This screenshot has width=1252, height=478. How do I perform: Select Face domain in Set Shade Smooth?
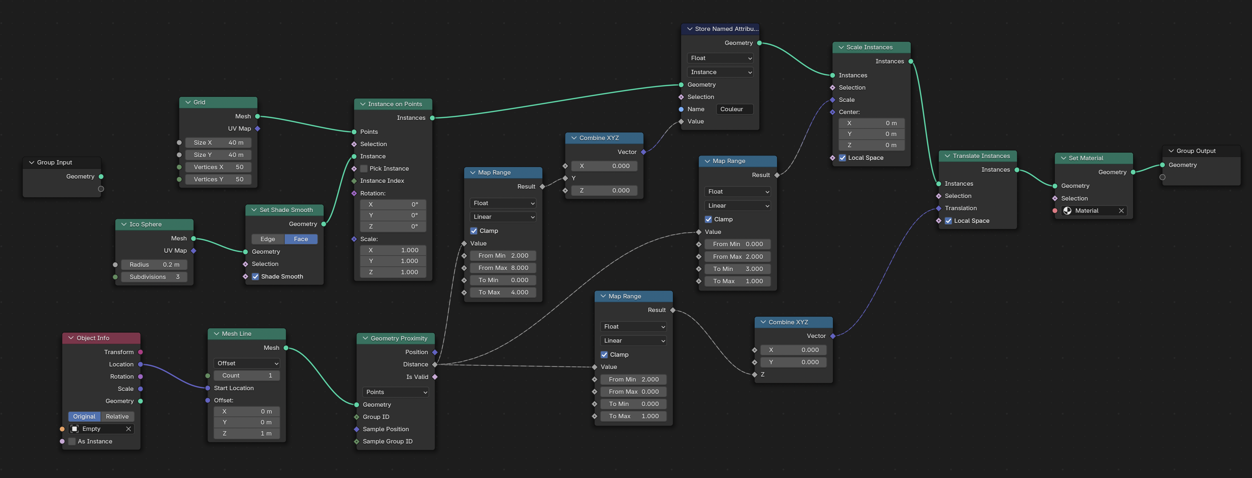click(x=301, y=239)
